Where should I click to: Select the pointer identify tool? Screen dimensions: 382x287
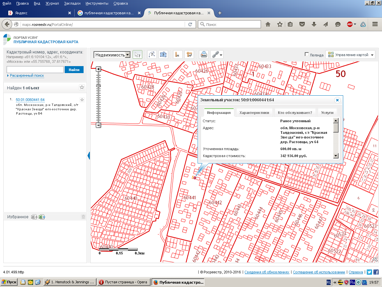click(x=137, y=55)
